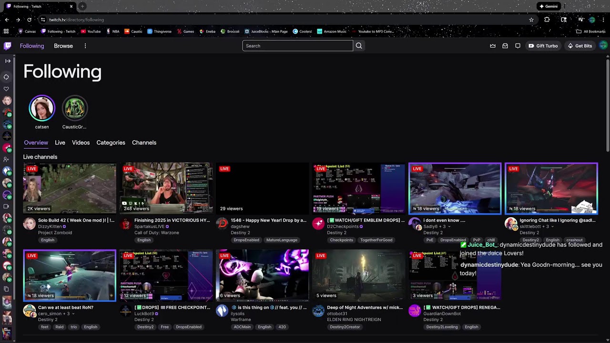Open the Gemini button in Chrome
This screenshot has height=343, width=610.
click(549, 6)
